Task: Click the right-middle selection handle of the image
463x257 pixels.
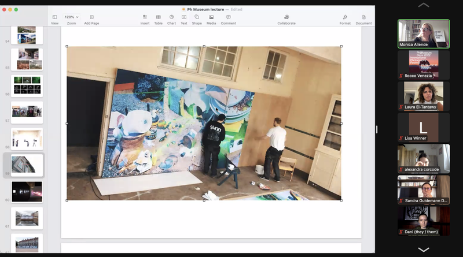Action: pos(341,124)
